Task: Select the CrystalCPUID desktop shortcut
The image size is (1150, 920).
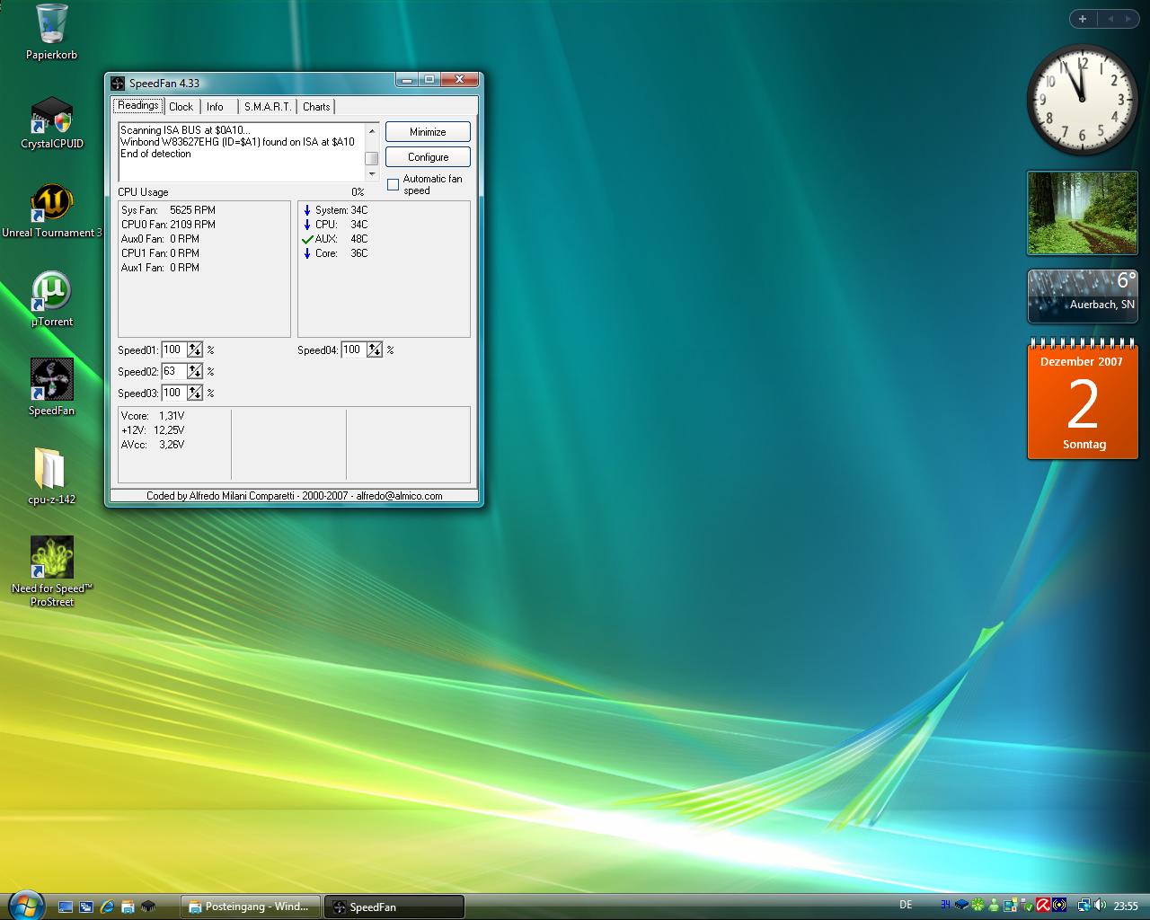Action: (51, 124)
